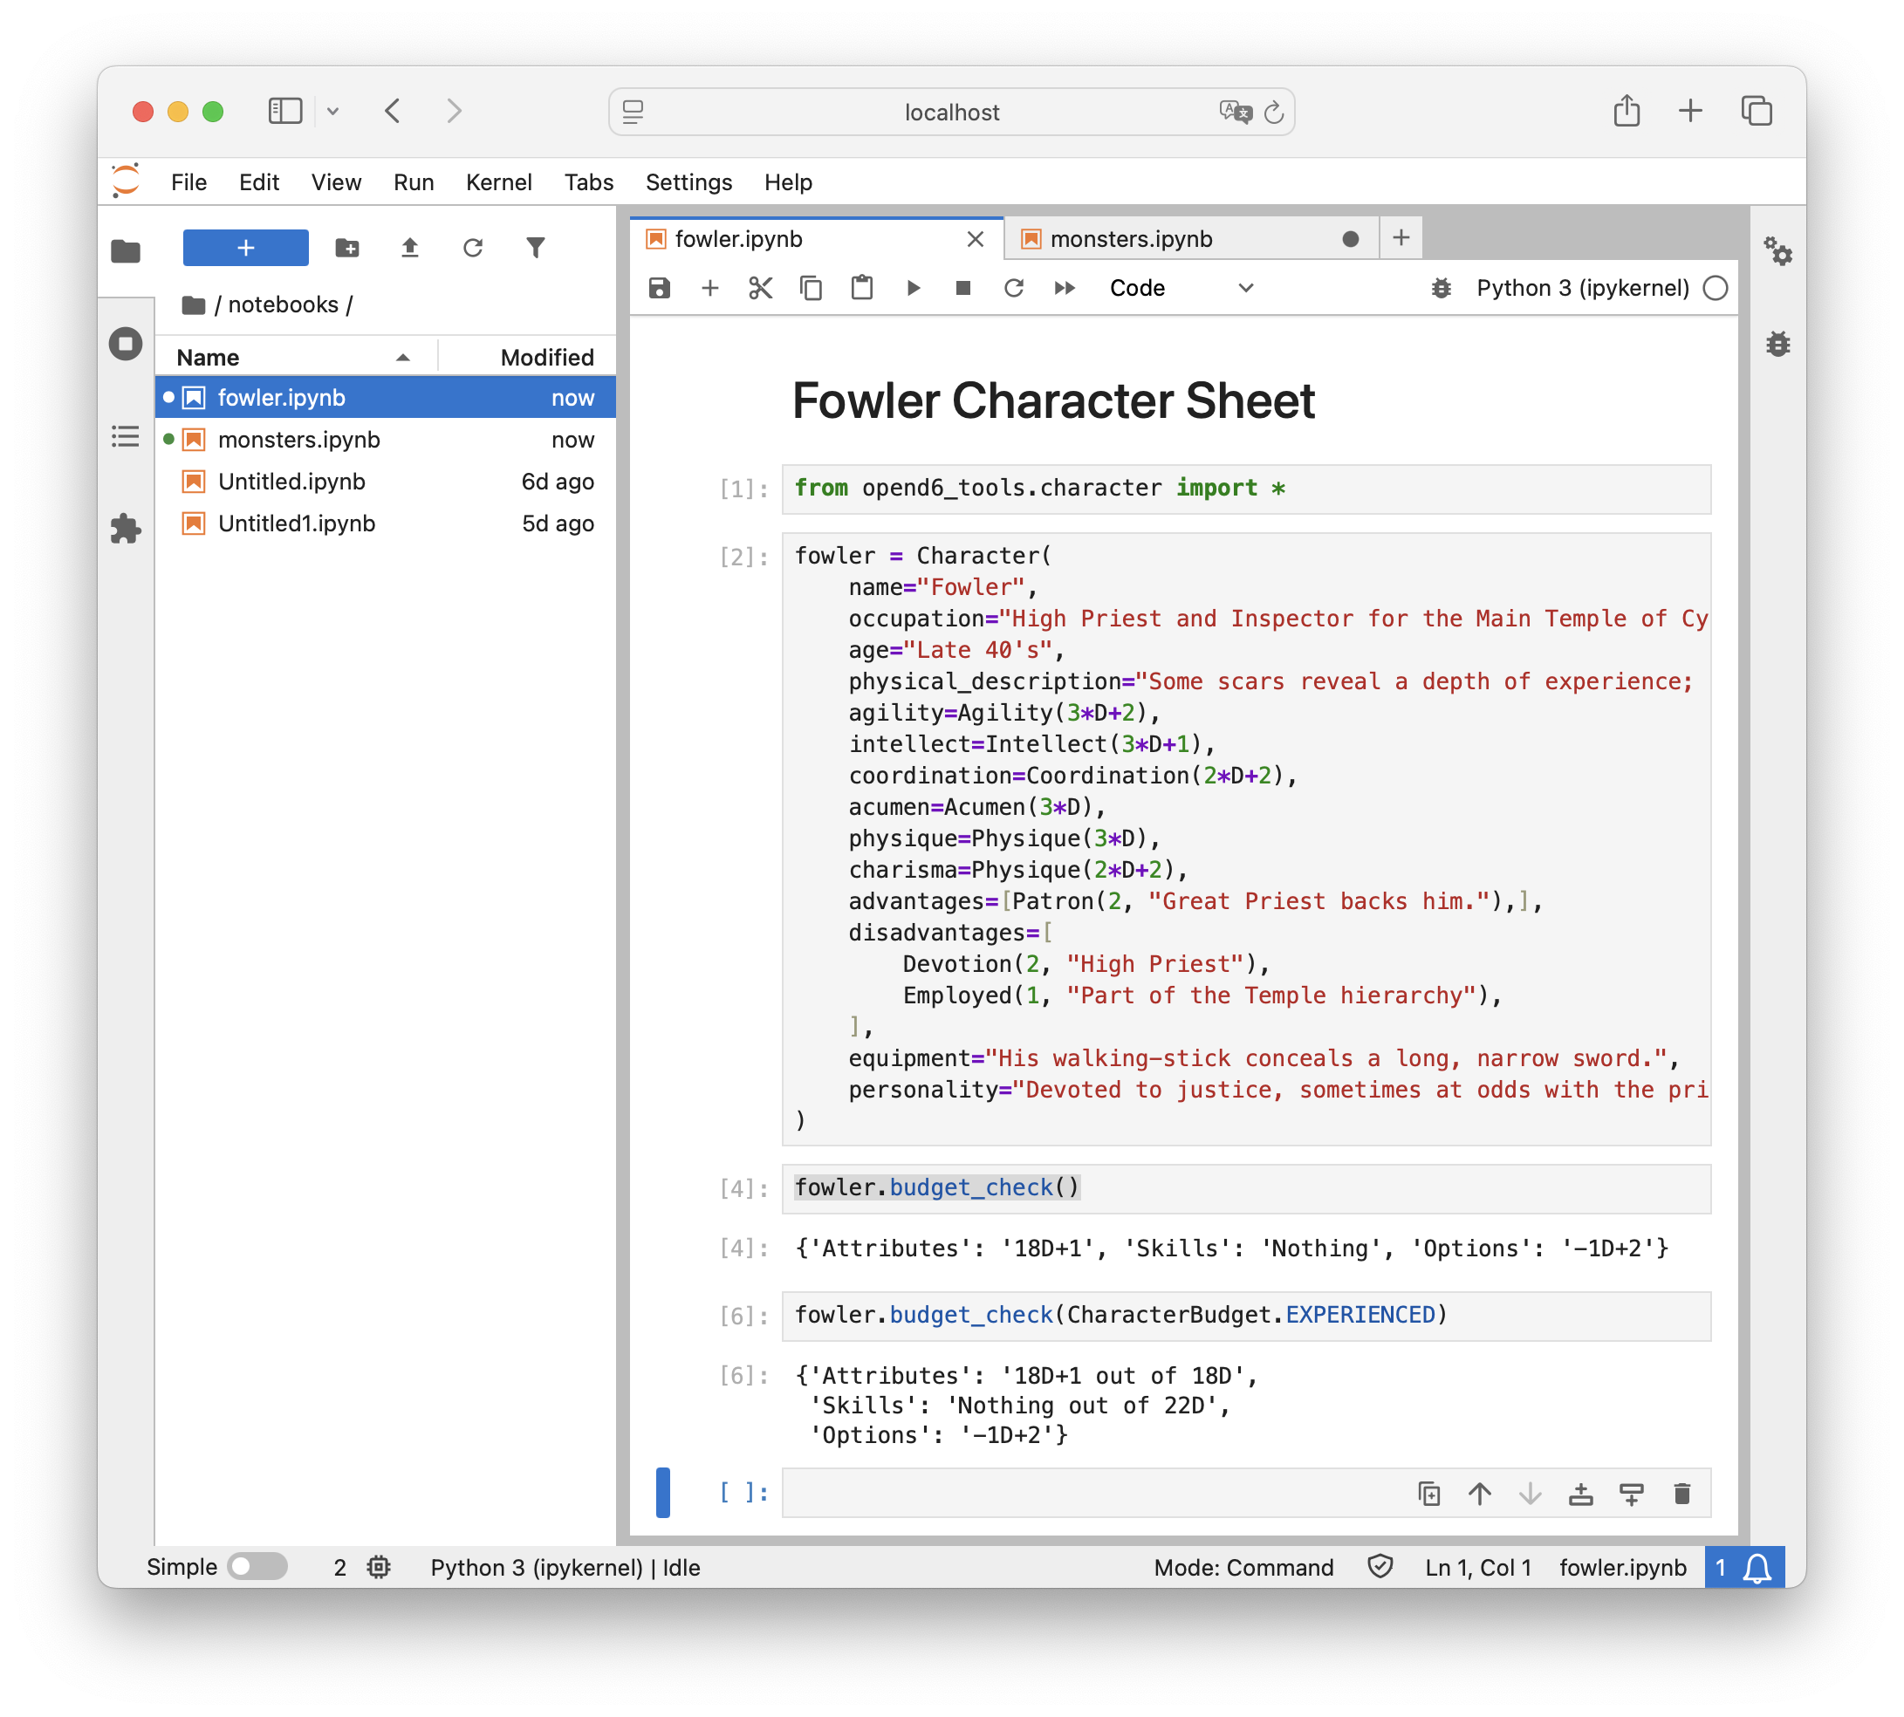Screen dimensions: 1904x1717
Task: Click Python 3 (ipykernel) kernel name button
Action: pos(1582,288)
